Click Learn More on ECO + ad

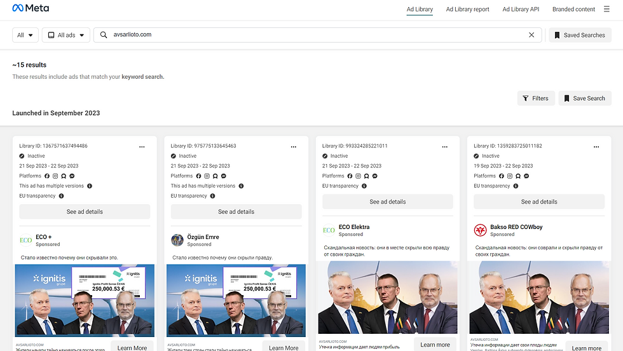[x=132, y=347]
